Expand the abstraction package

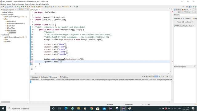pos(5,21)
